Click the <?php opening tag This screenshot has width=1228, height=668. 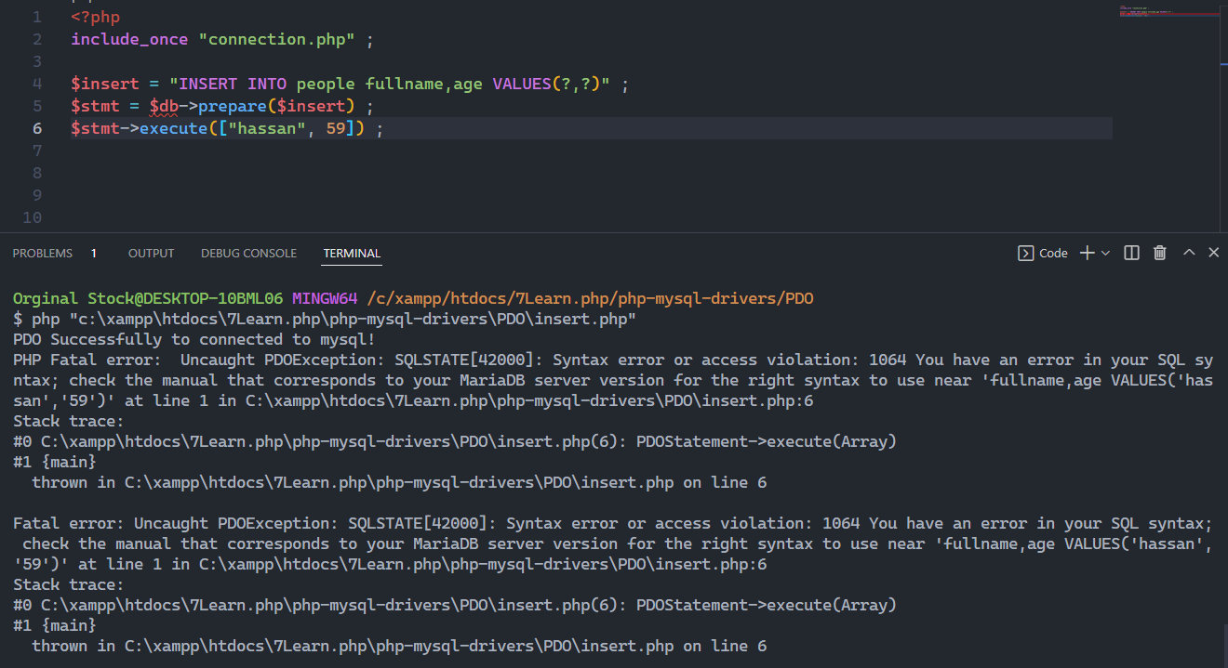click(95, 17)
